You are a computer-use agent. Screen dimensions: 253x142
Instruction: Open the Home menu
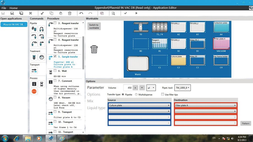tap(13, 8)
